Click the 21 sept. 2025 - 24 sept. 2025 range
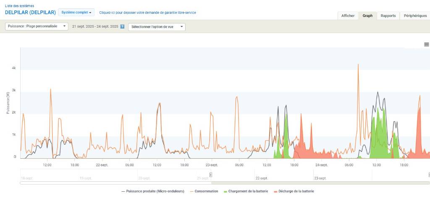Screen dimensions: 430x198 pyautogui.click(x=95, y=26)
